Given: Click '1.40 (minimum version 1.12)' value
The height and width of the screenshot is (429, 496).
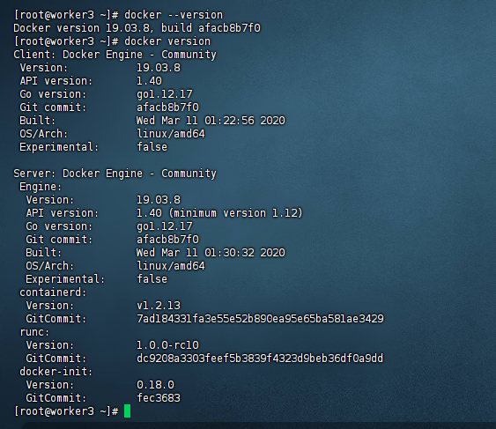Looking at the screenshot, I should click(x=219, y=213).
